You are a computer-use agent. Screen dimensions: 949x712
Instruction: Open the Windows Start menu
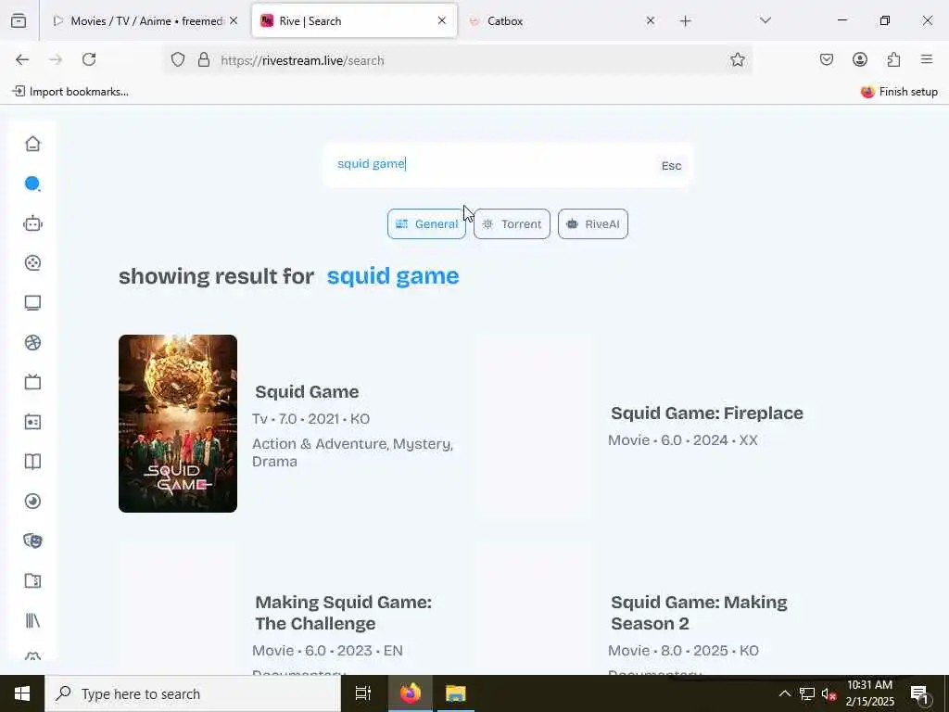tap(22, 693)
